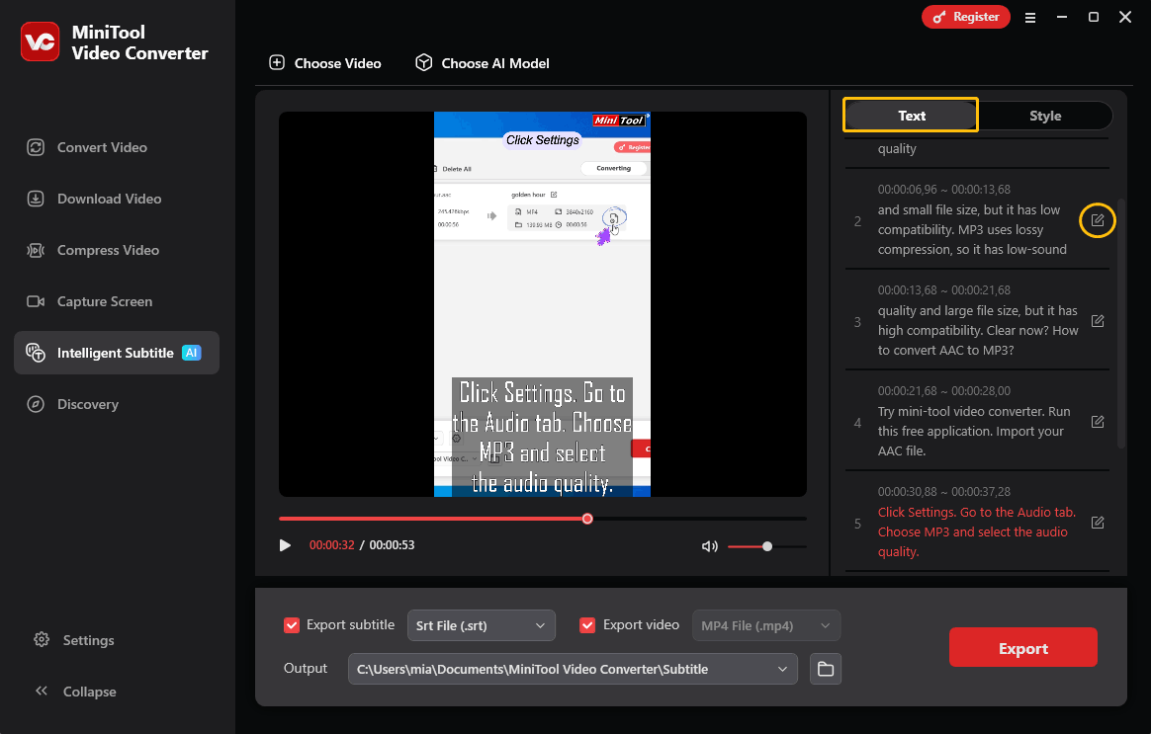Screen dimensions: 1151x734
Task: Edit subtitle line 5 with the pencil icon
Action: pos(1098,523)
